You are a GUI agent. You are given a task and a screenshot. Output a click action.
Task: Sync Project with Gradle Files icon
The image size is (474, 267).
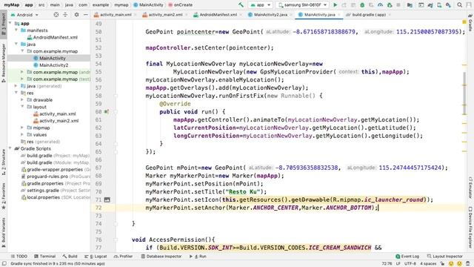click(430, 5)
